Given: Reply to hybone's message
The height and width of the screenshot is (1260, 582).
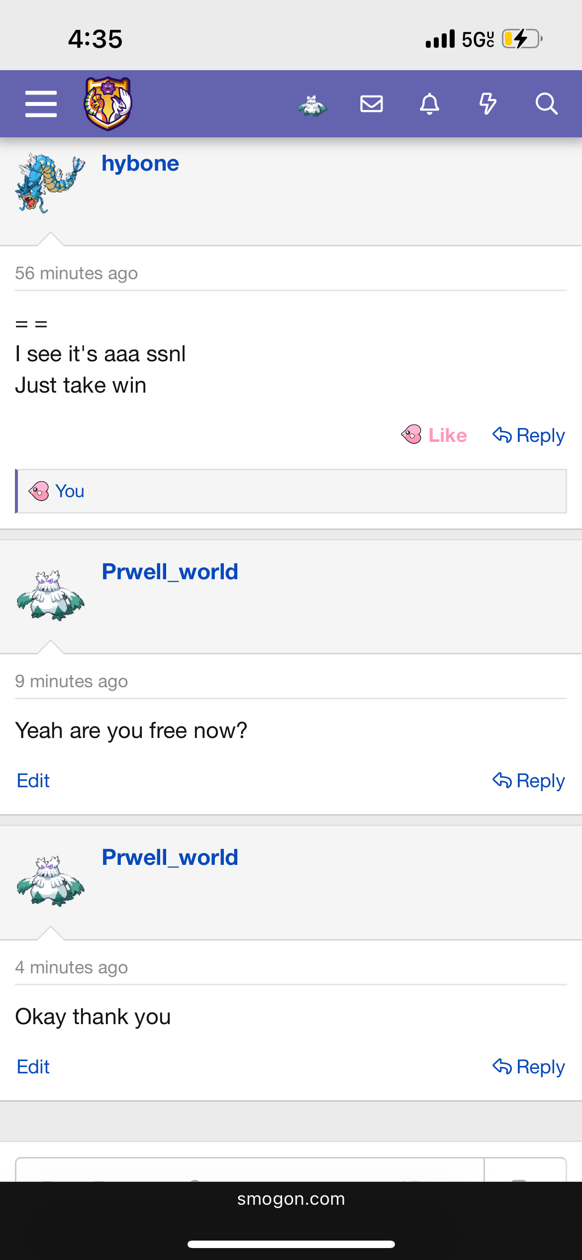Looking at the screenshot, I should coord(529,435).
